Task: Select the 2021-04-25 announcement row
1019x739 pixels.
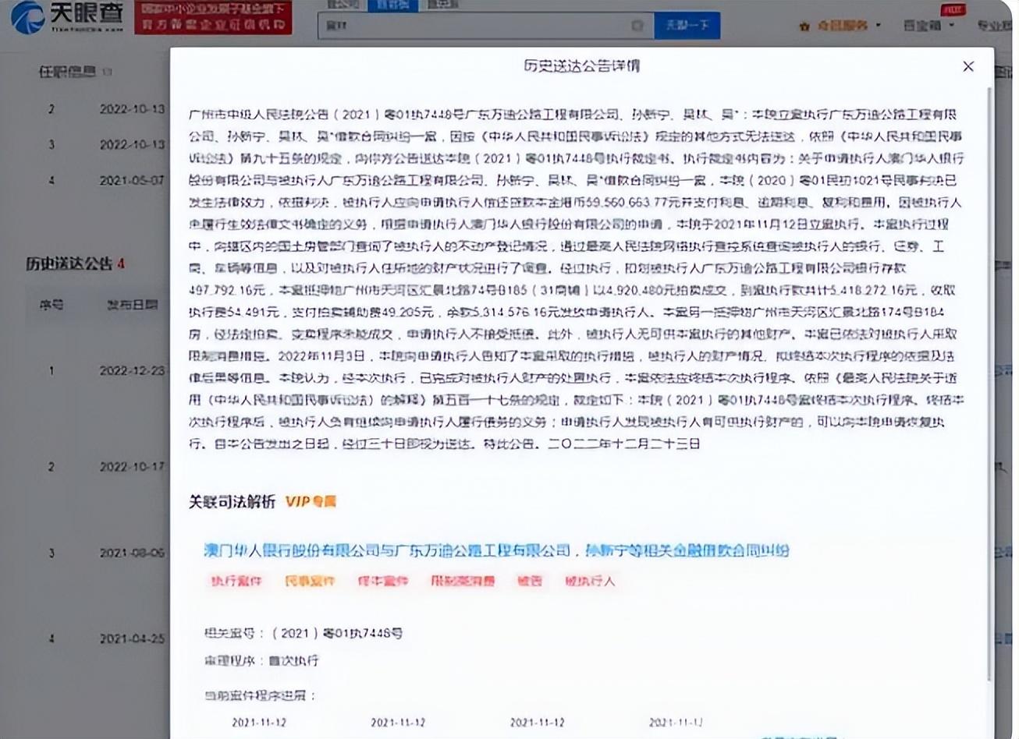Action: pos(97,638)
